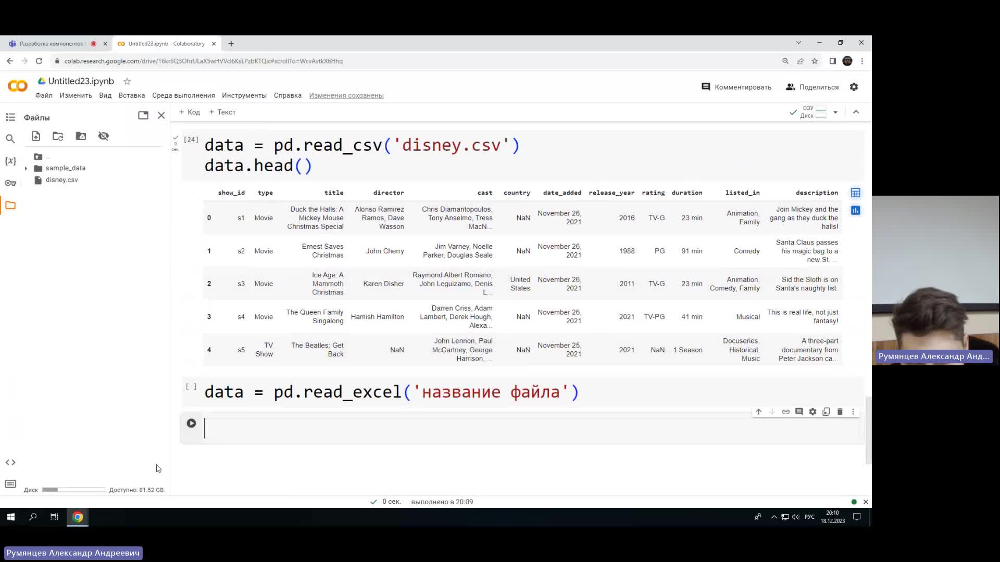Move cell up arrow

[x=759, y=412]
